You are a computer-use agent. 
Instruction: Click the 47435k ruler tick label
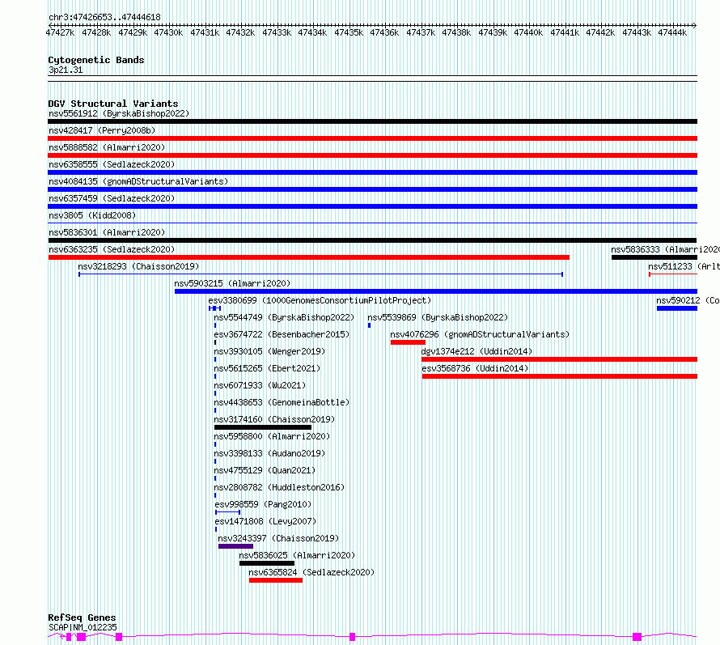tap(349, 32)
